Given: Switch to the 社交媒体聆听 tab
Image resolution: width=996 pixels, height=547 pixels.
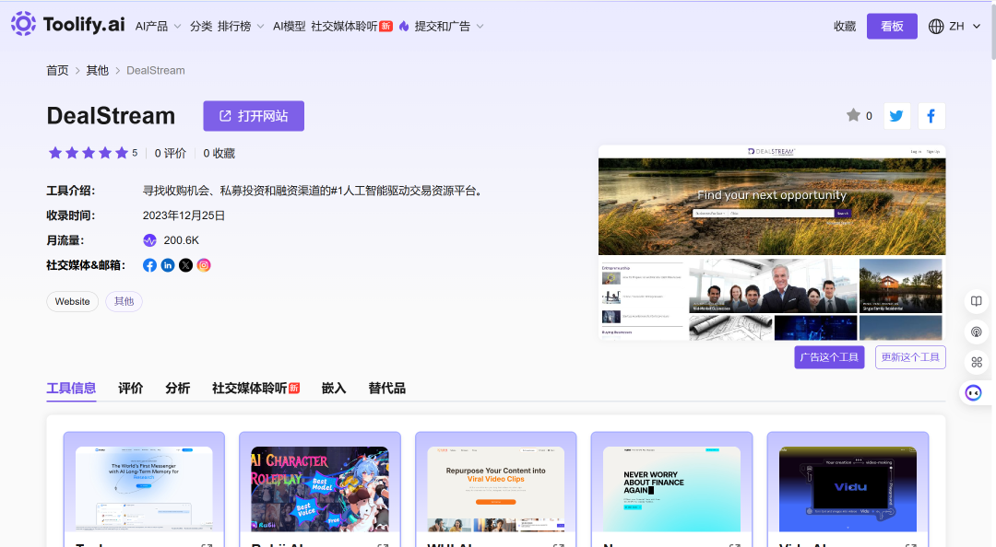Looking at the screenshot, I should tap(255, 388).
